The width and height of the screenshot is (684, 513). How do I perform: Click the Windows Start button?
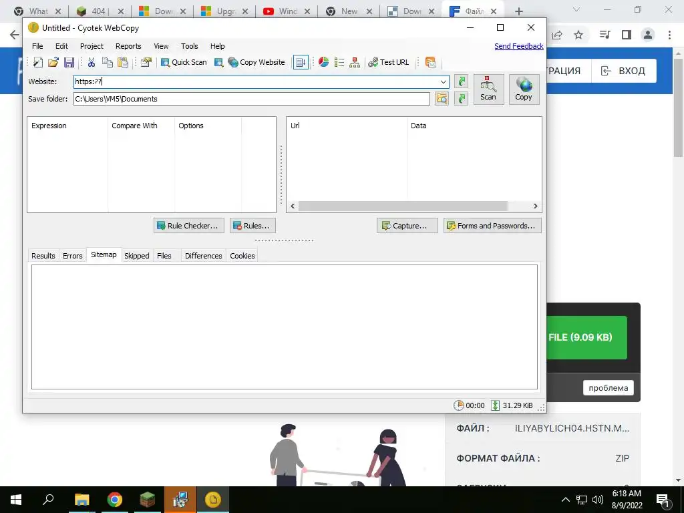tap(16, 500)
